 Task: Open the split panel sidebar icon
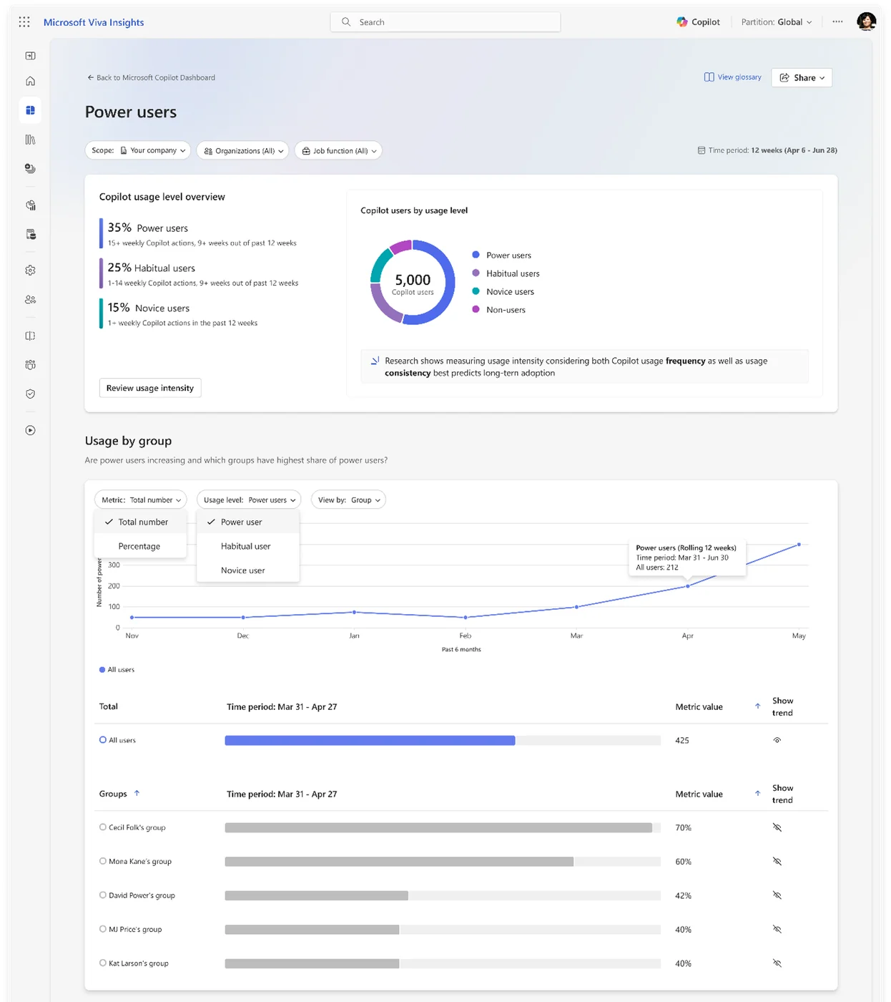[x=30, y=336]
